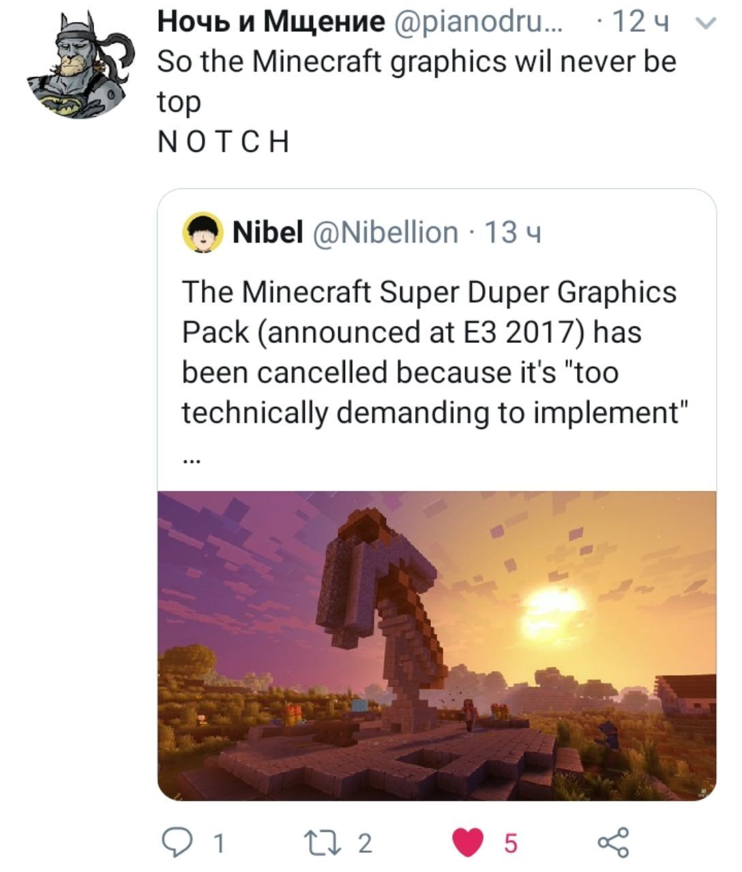Unlike the tweet via red heart
742x872 pixels.
tap(469, 843)
